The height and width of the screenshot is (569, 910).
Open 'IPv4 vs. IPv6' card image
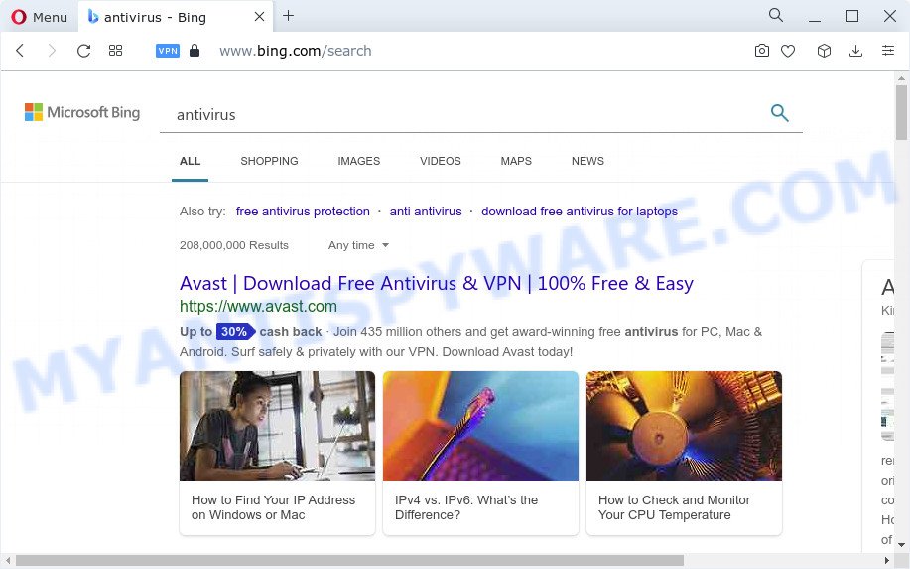click(x=480, y=426)
